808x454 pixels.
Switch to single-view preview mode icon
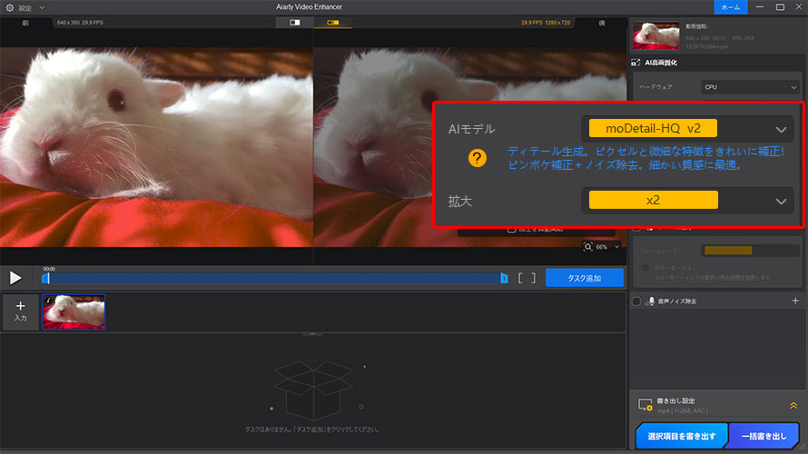pos(295,23)
